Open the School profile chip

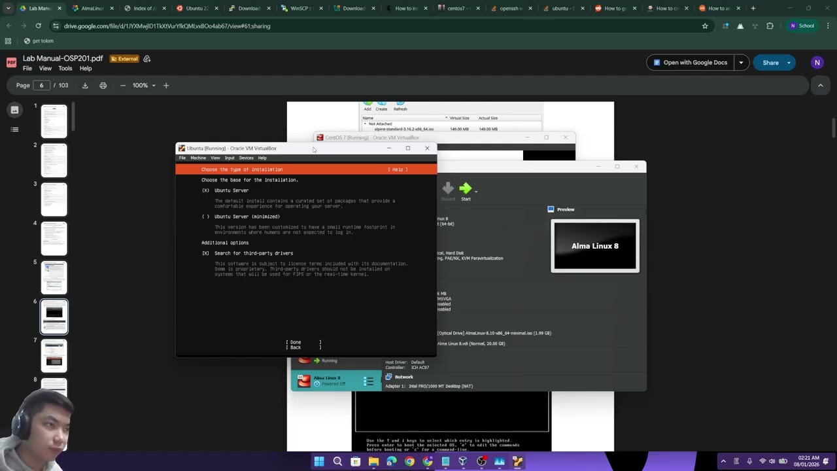pyautogui.click(x=802, y=26)
